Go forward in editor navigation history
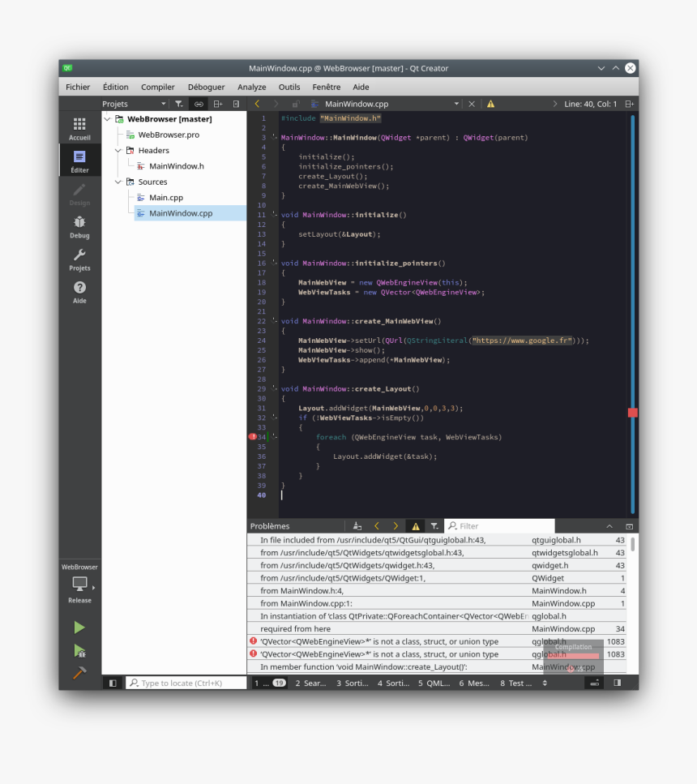This screenshot has height=784, width=697. (276, 104)
